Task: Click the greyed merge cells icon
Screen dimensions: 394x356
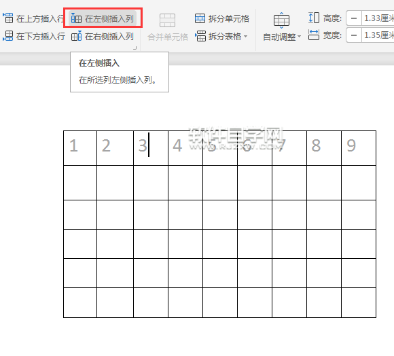Action: (x=167, y=20)
